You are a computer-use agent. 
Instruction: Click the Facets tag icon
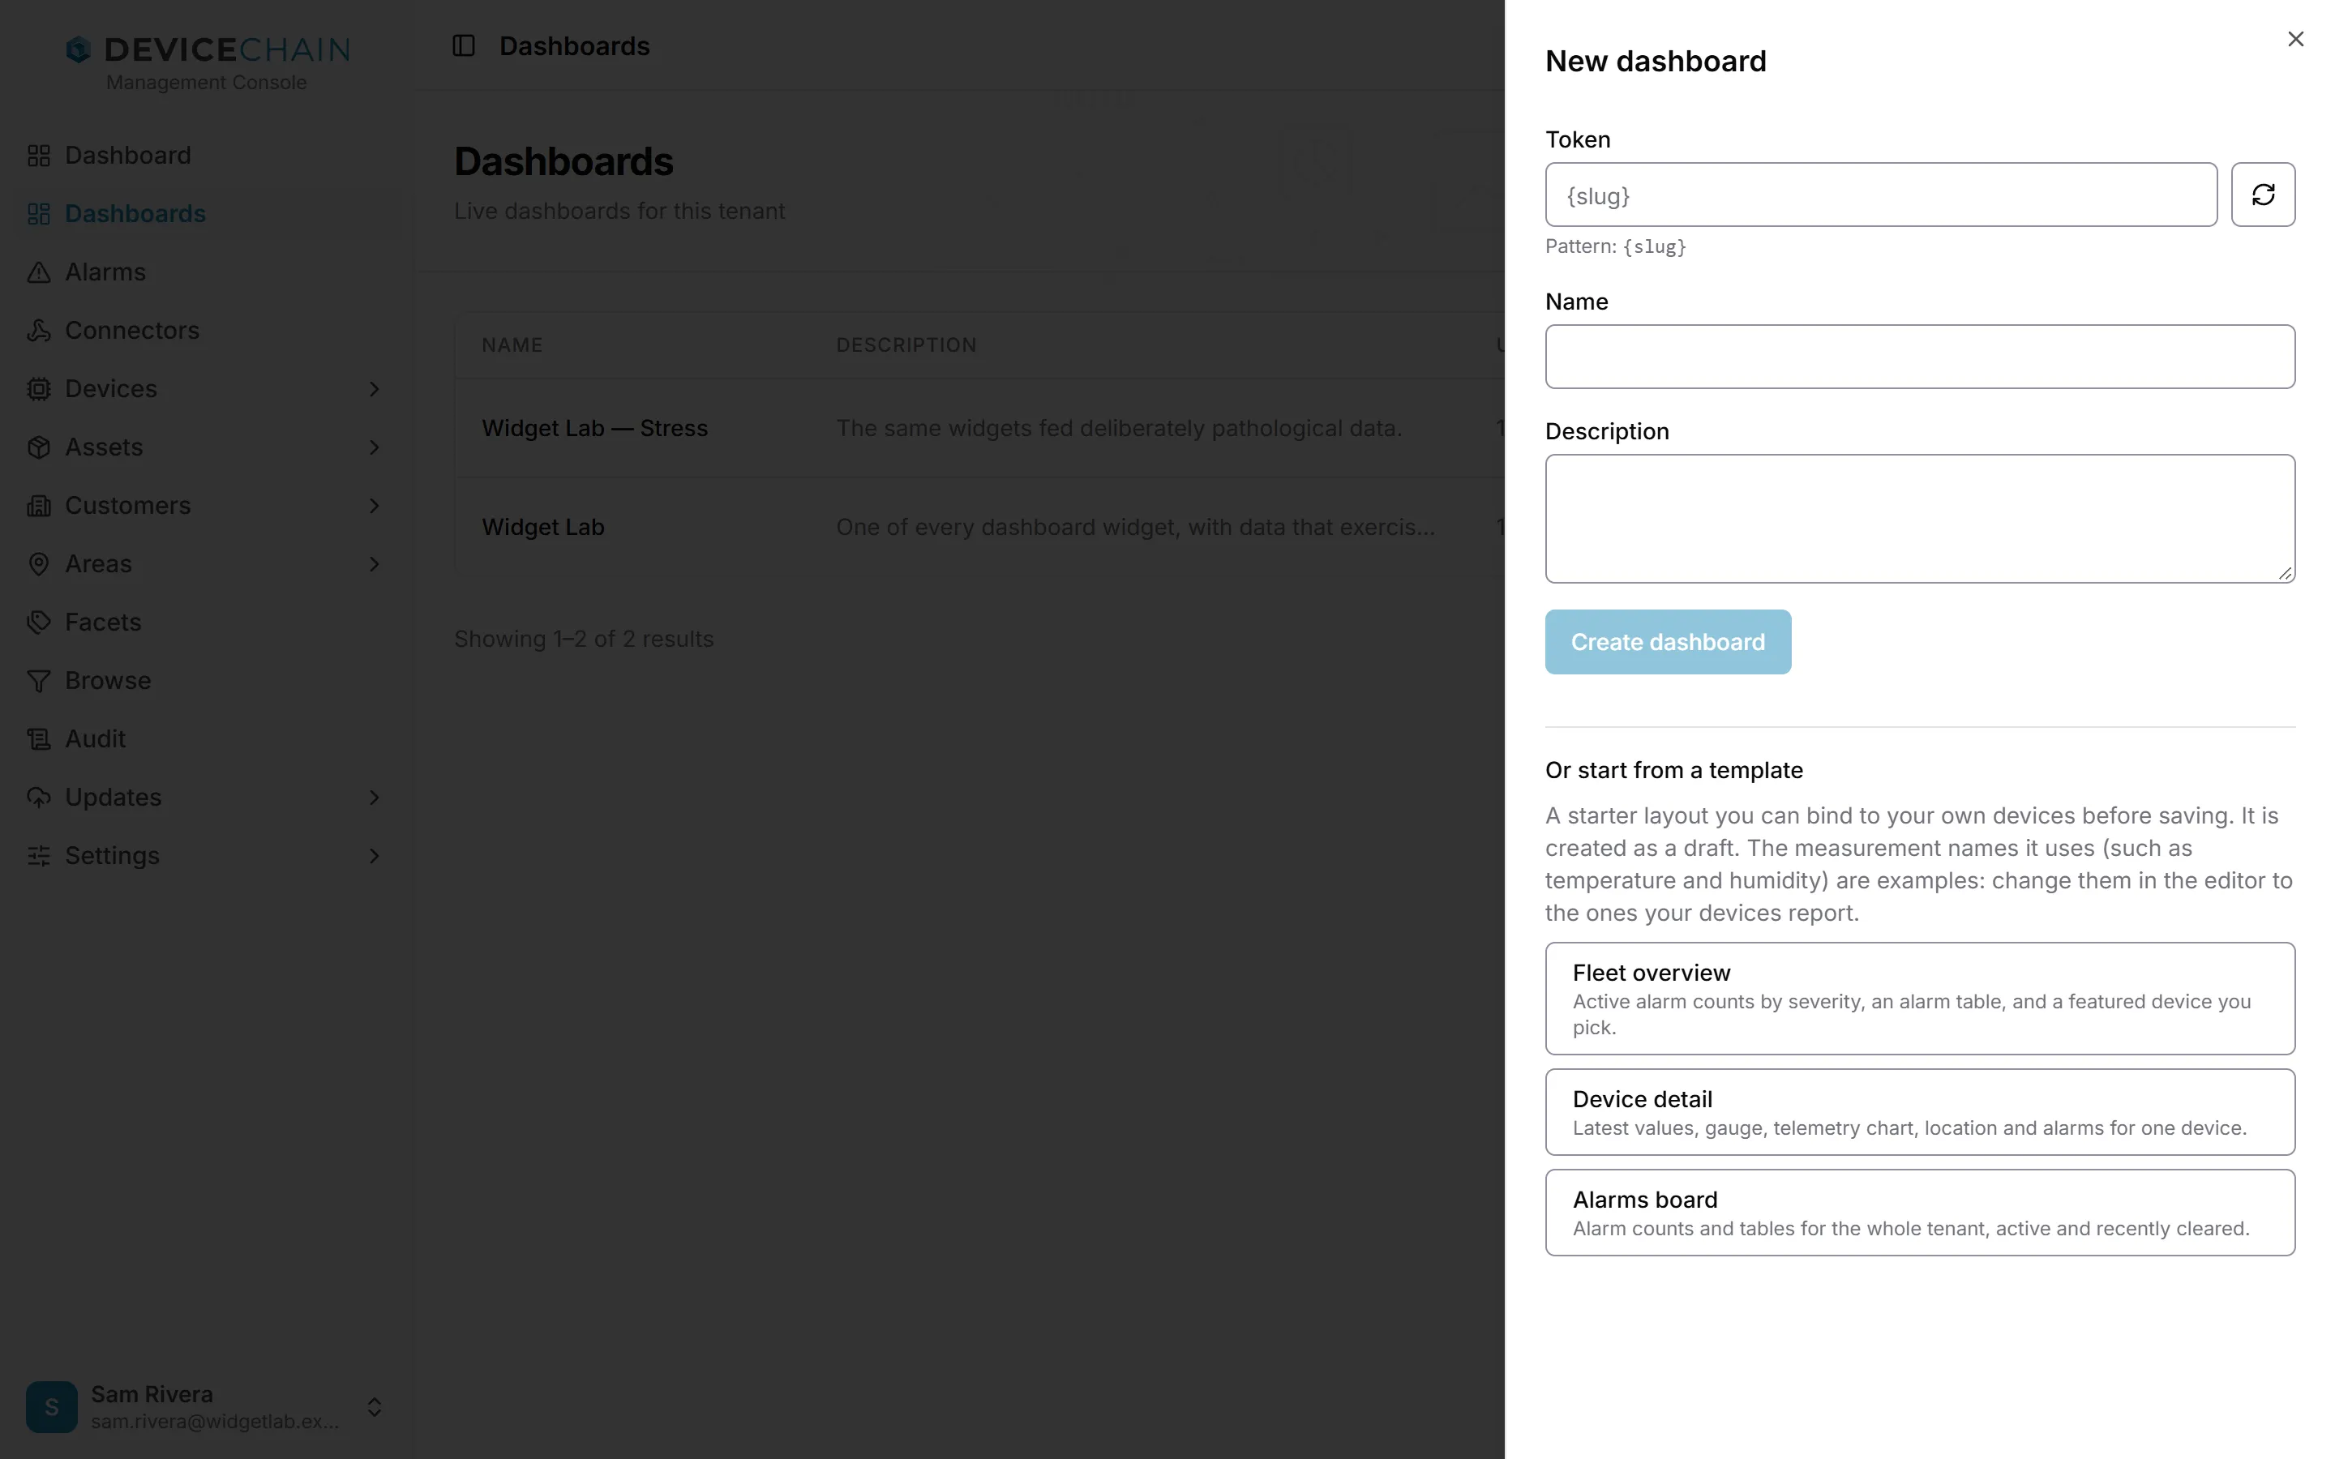tap(39, 623)
